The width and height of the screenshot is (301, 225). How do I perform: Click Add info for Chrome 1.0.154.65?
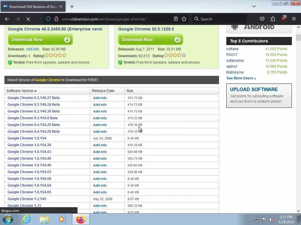100,192
